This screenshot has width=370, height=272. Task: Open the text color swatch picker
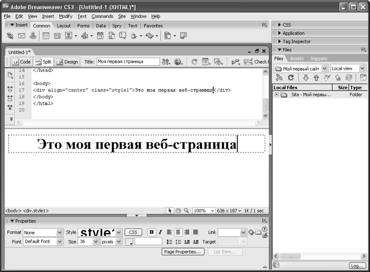pos(129,242)
